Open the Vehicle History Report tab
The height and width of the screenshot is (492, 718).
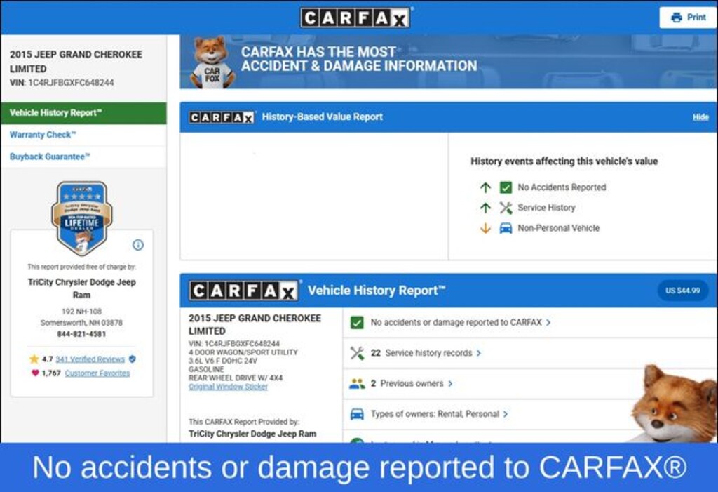[x=84, y=113]
